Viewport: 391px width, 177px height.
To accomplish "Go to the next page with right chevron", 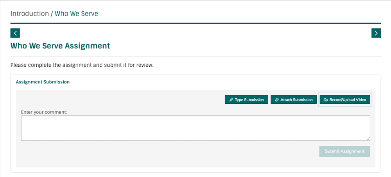I will tap(376, 33).
